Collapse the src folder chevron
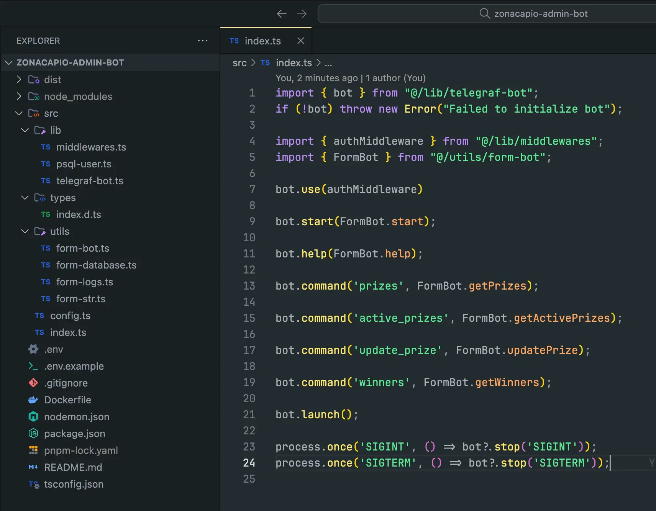The width and height of the screenshot is (656, 511). 19,113
